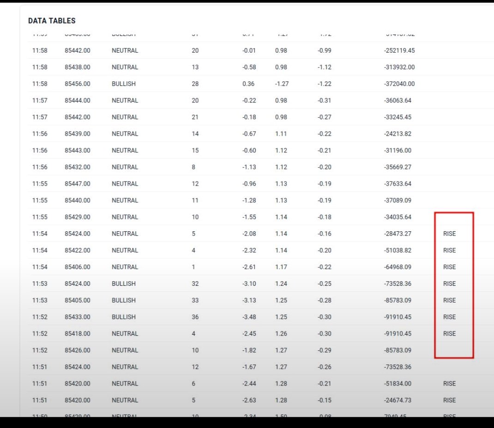The width and height of the screenshot is (494, 428).
Task: Click RISE in the 85418.00 row
Action: pyautogui.click(x=449, y=333)
